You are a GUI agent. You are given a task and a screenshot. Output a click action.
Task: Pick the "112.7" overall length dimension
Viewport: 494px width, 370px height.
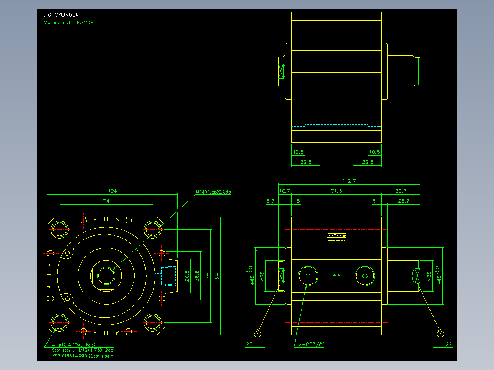(x=349, y=181)
